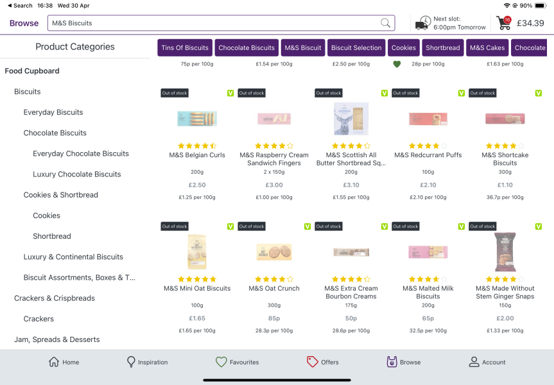Open Extra Cream Bourbon Creams image
Viewport: 554px width, 385px height.
pos(351,252)
